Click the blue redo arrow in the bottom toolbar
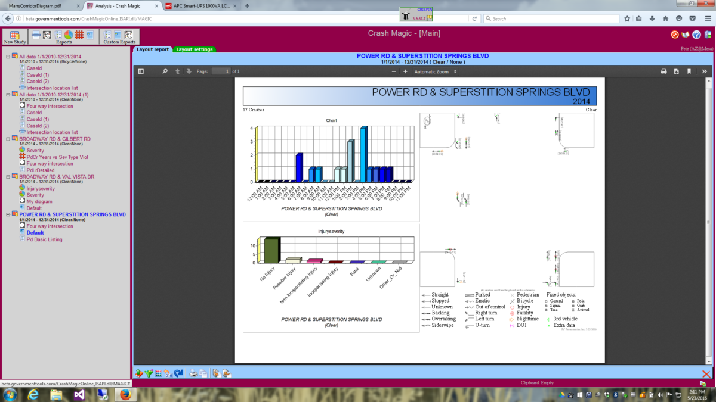Image resolution: width=716 pixels, height=402 pixels. [x=178, y=373]
